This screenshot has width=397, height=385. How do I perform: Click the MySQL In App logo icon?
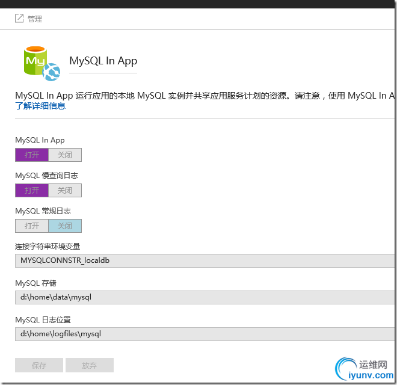(x=42, y=63)
